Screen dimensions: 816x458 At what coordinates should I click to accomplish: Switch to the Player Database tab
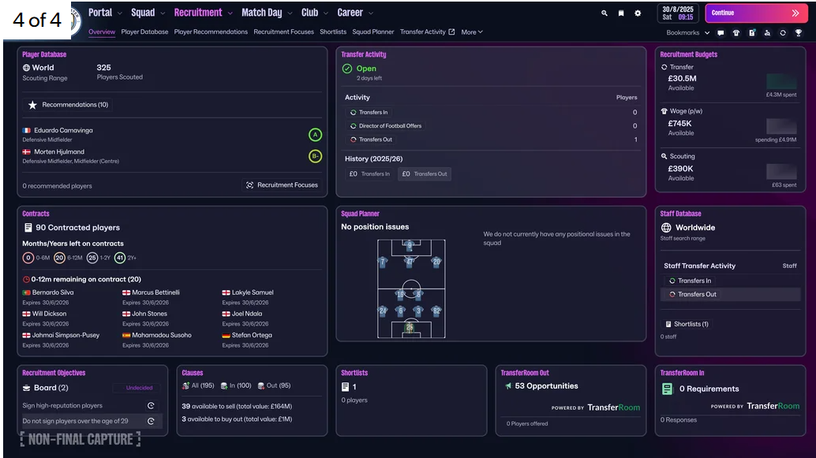(x=144, y=32)
